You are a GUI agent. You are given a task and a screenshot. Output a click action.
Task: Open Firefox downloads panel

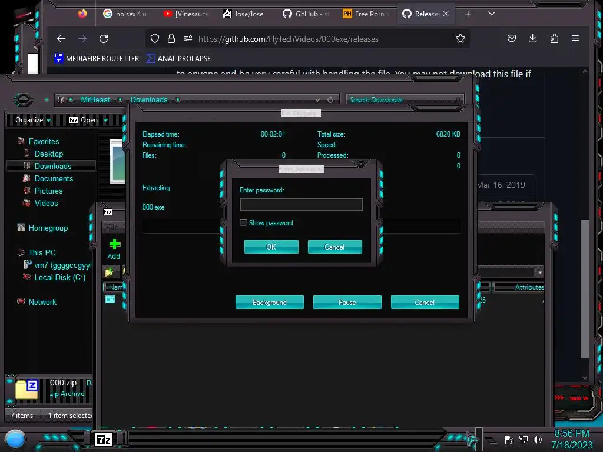(532, 38)
